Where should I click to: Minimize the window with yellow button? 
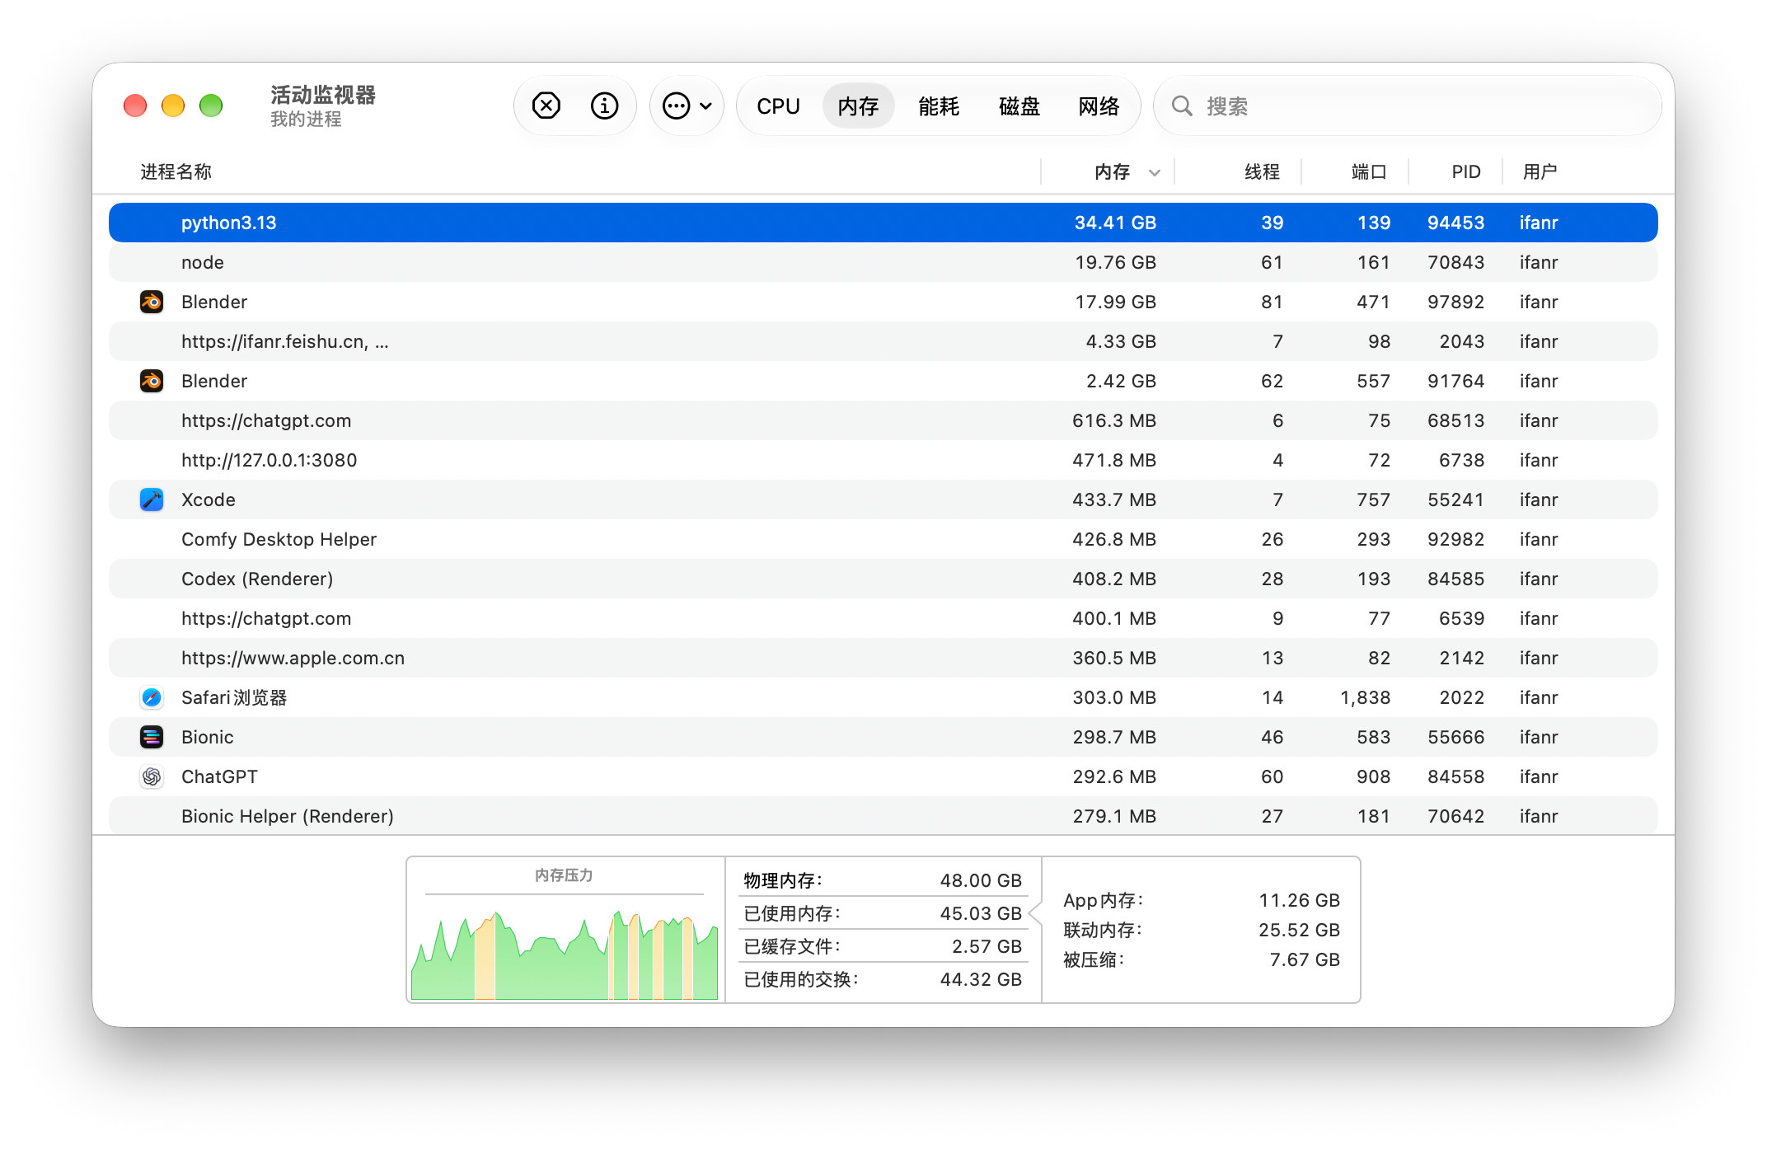173,106
